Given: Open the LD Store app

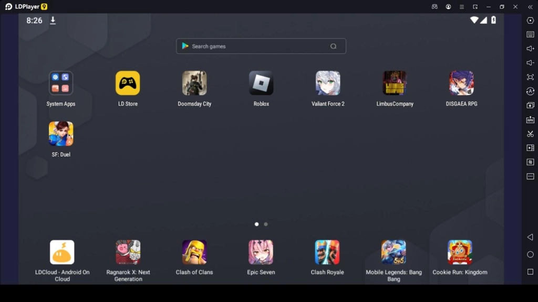Looking at the screenshot, I should coord(128,83).
